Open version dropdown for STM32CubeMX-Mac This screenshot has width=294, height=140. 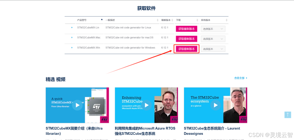click(x=213, y=39)
